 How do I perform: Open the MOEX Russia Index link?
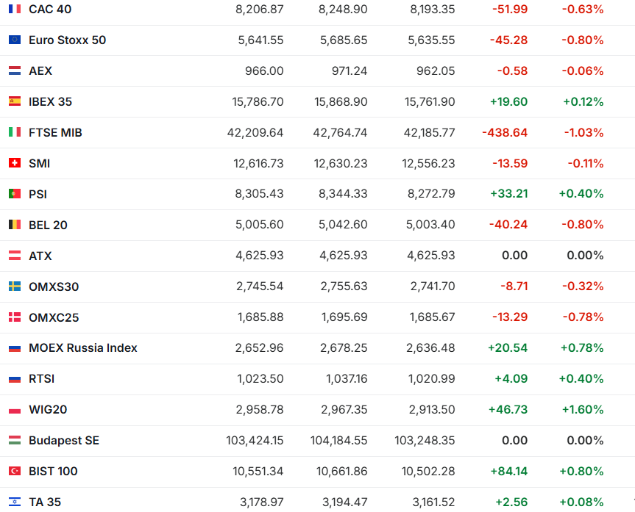point(83,348)
